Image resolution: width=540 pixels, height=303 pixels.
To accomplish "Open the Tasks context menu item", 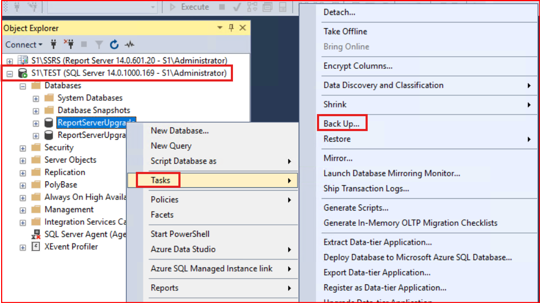I will pos(161,180).
